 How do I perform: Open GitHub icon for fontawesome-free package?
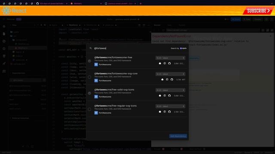(169, 63)
